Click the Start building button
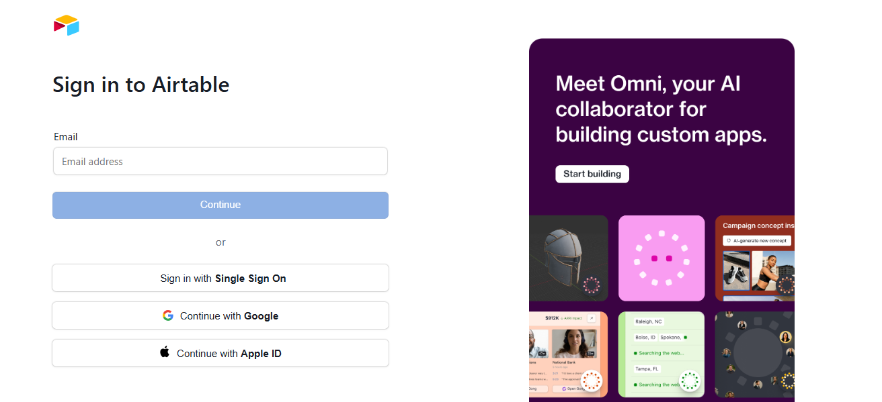The image size is (882, 402). click(592, 174)
